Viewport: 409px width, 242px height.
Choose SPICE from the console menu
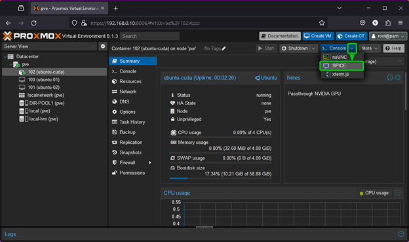(341, 65)
